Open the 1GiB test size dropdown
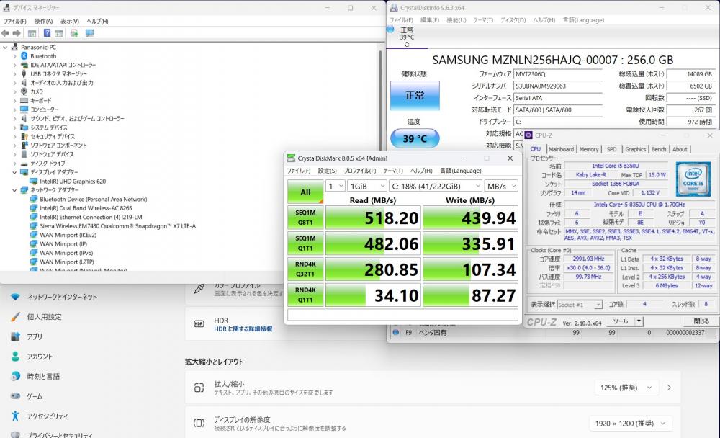The image size is (720, 438). (x=367, y=186)
